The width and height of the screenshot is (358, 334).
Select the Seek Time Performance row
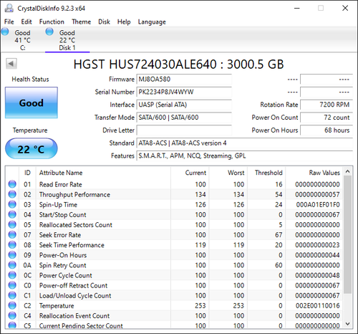click(x=175, y=245)
